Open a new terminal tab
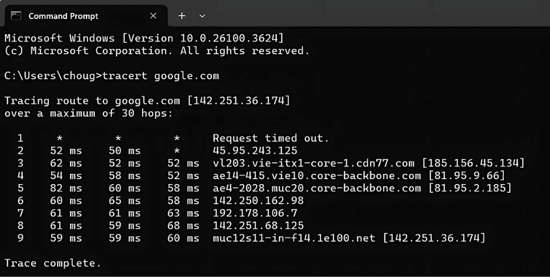This screenshot has height=277, width=550. 182,16
